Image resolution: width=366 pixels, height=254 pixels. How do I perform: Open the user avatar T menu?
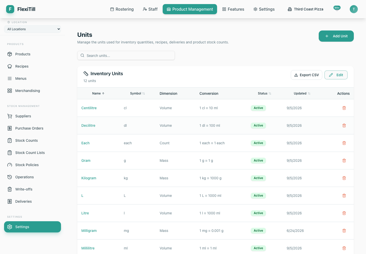click(354, 9)
